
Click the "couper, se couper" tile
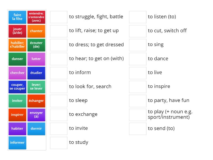tap(17, 87)
